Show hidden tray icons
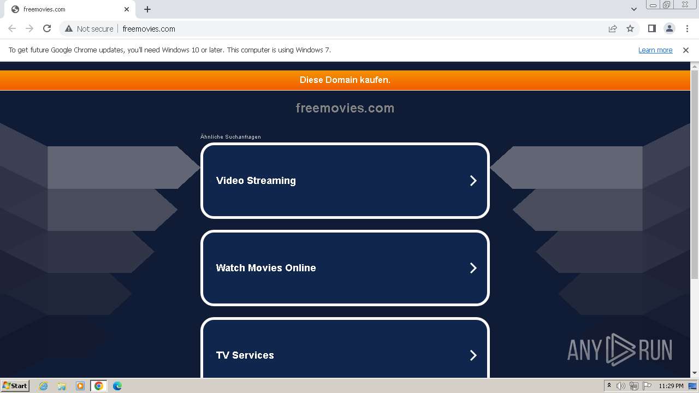This screenshot has width=699, height=393. [609, 386]
